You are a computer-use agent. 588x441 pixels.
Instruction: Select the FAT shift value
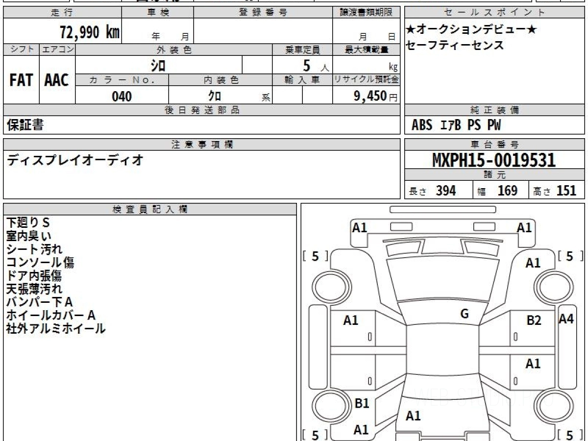pyautogui.click(x=21, y=80)
